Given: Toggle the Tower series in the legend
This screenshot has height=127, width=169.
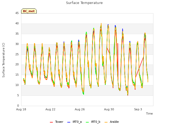Looking at the screenshot, I should tap(57, 122).
